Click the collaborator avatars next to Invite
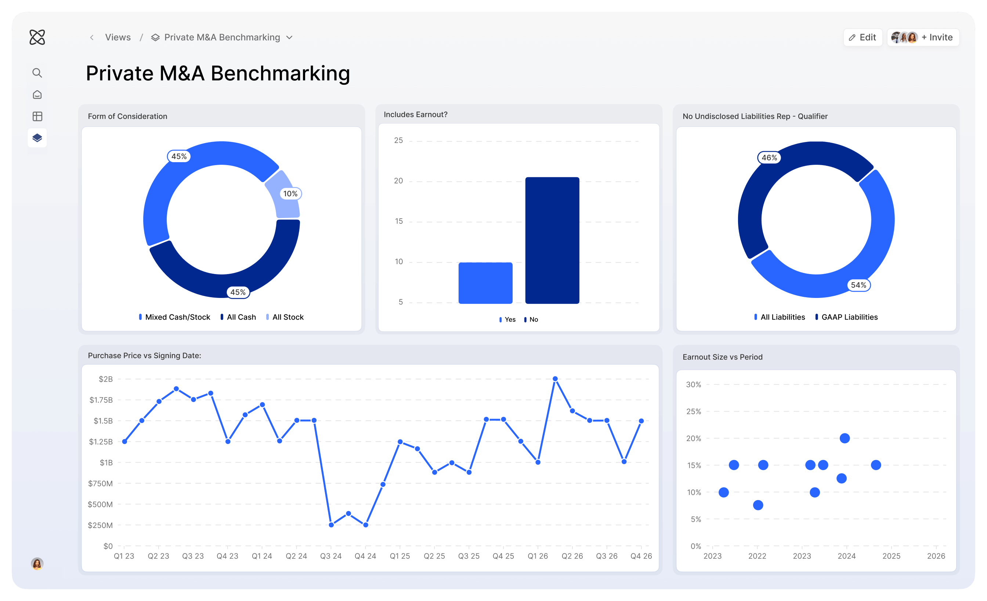 (x=904, y=37)
